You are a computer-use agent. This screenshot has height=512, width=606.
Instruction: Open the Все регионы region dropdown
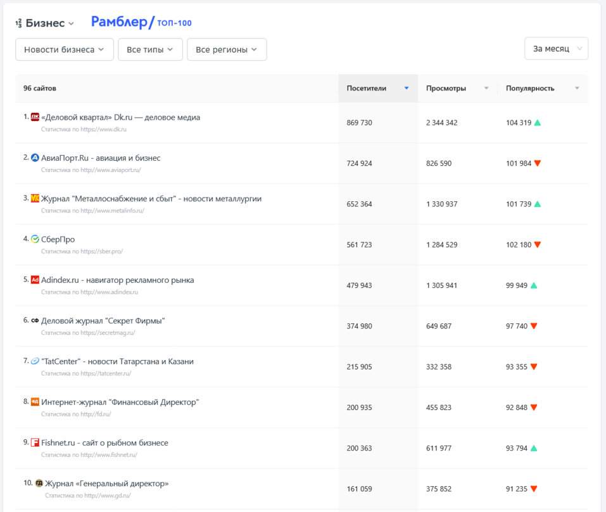tap(227, 49)
